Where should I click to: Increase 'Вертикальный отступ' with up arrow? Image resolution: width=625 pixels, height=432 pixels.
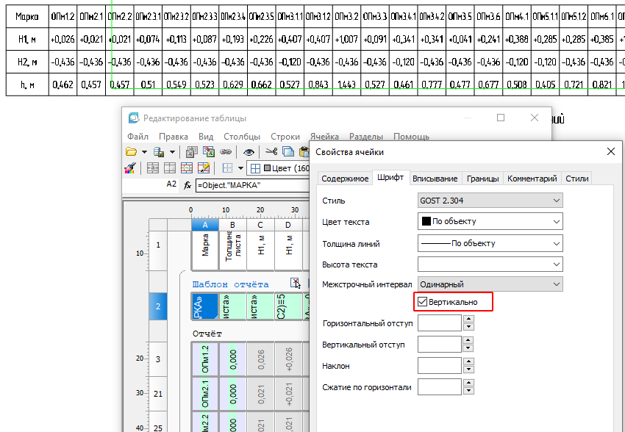469,340
